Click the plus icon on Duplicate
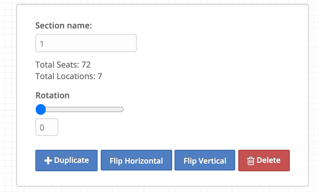This screenshot has width=319, height=192. tap(48, 161)
